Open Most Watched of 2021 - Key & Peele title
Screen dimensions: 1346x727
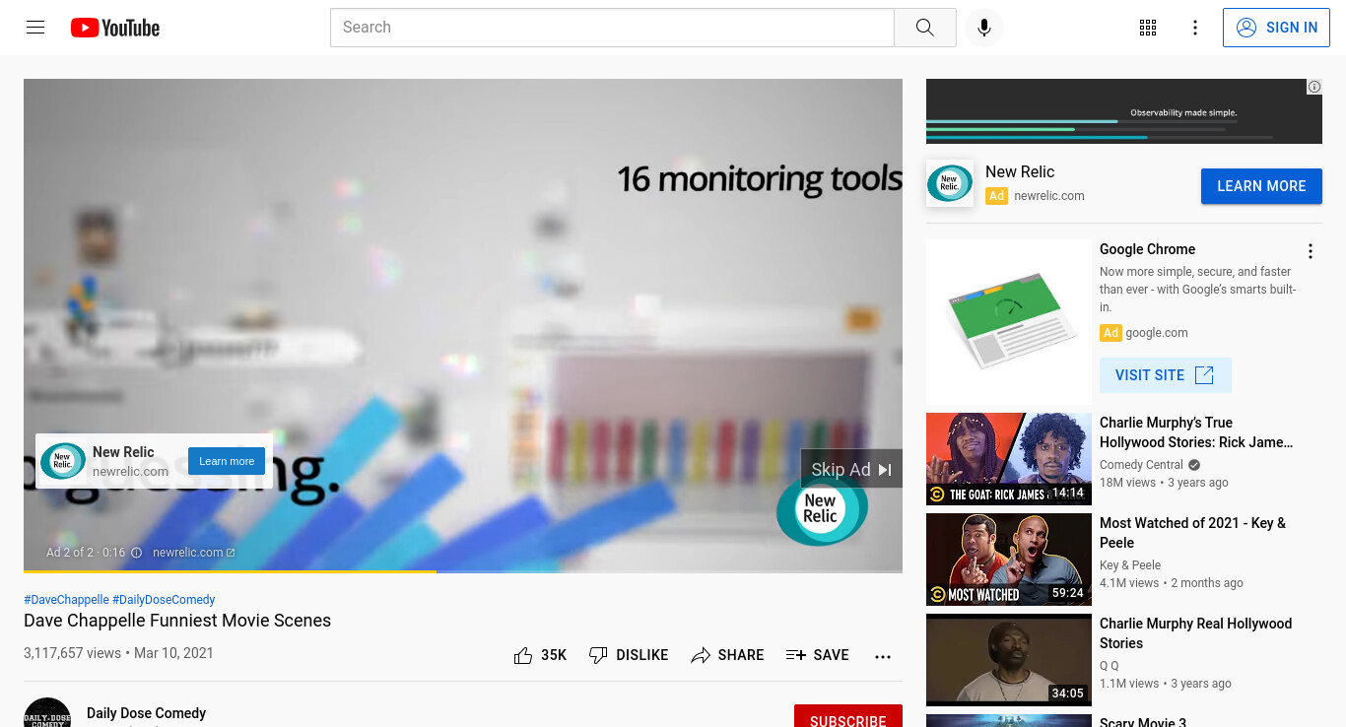1192,533
